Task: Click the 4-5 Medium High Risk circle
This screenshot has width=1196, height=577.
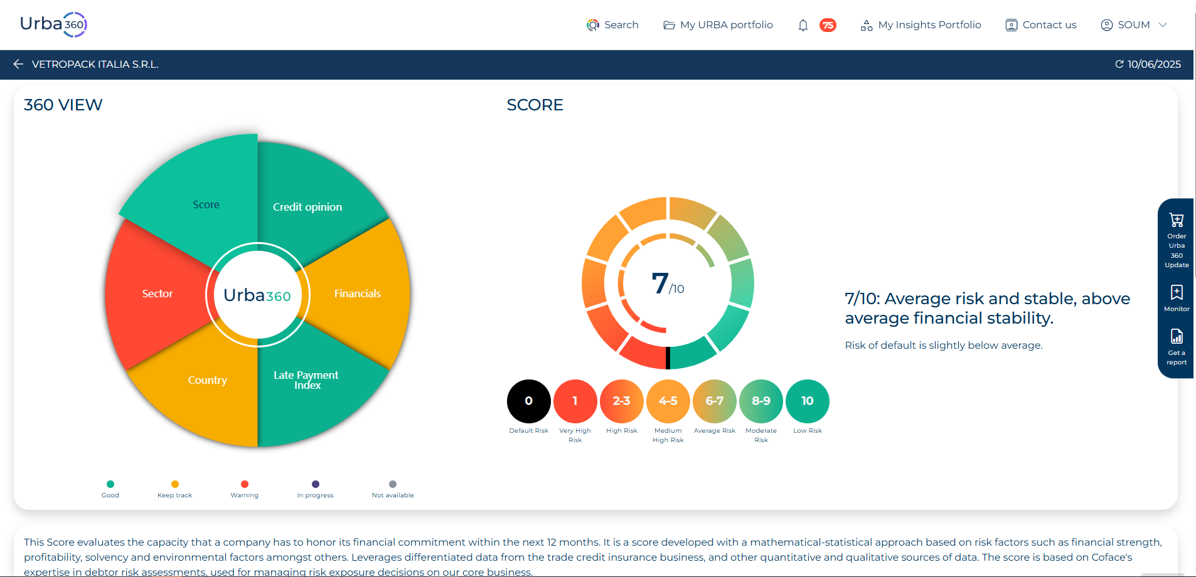Action: [x=668, y=401]
